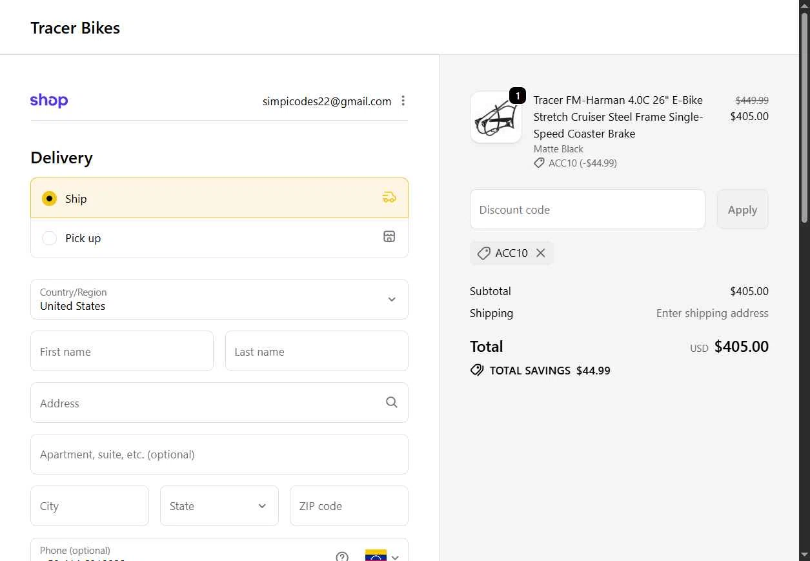Image resolution: width=810 pixels, height=561 pixels.
Task: Click the Last name field
Action: click(317, 351)
